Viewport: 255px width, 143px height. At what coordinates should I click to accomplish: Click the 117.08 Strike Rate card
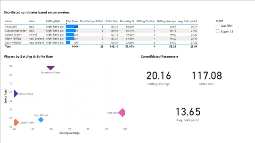click(x=207, y=78)
